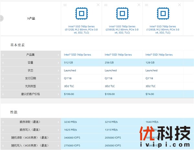Screen dimensions: 194x150
Task: Select the 状态 row label
Action: coord(30,70)
